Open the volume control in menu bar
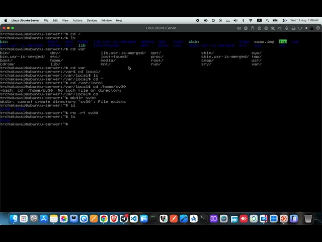This screenshot has height=242, width=322. 235,20
